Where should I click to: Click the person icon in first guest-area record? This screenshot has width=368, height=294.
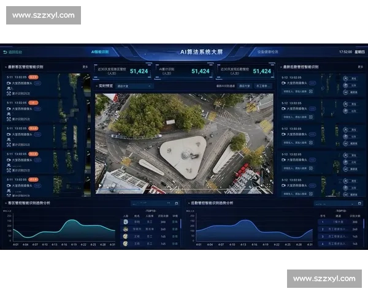[x=9, y=88]
